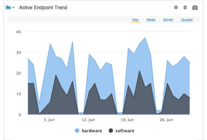207x140 pixels.
Task: Click the 5. Jun axis label
Action: click(x=49, y=120)
